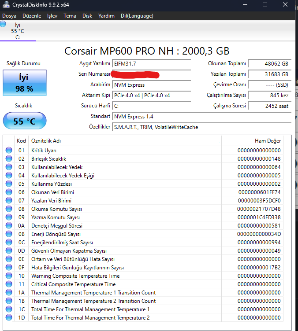The image size is (298, 331).
Task: Click status orb for Total Time Thermal Temperature 1
Action: pyautogui.click(x=9, y=309)
